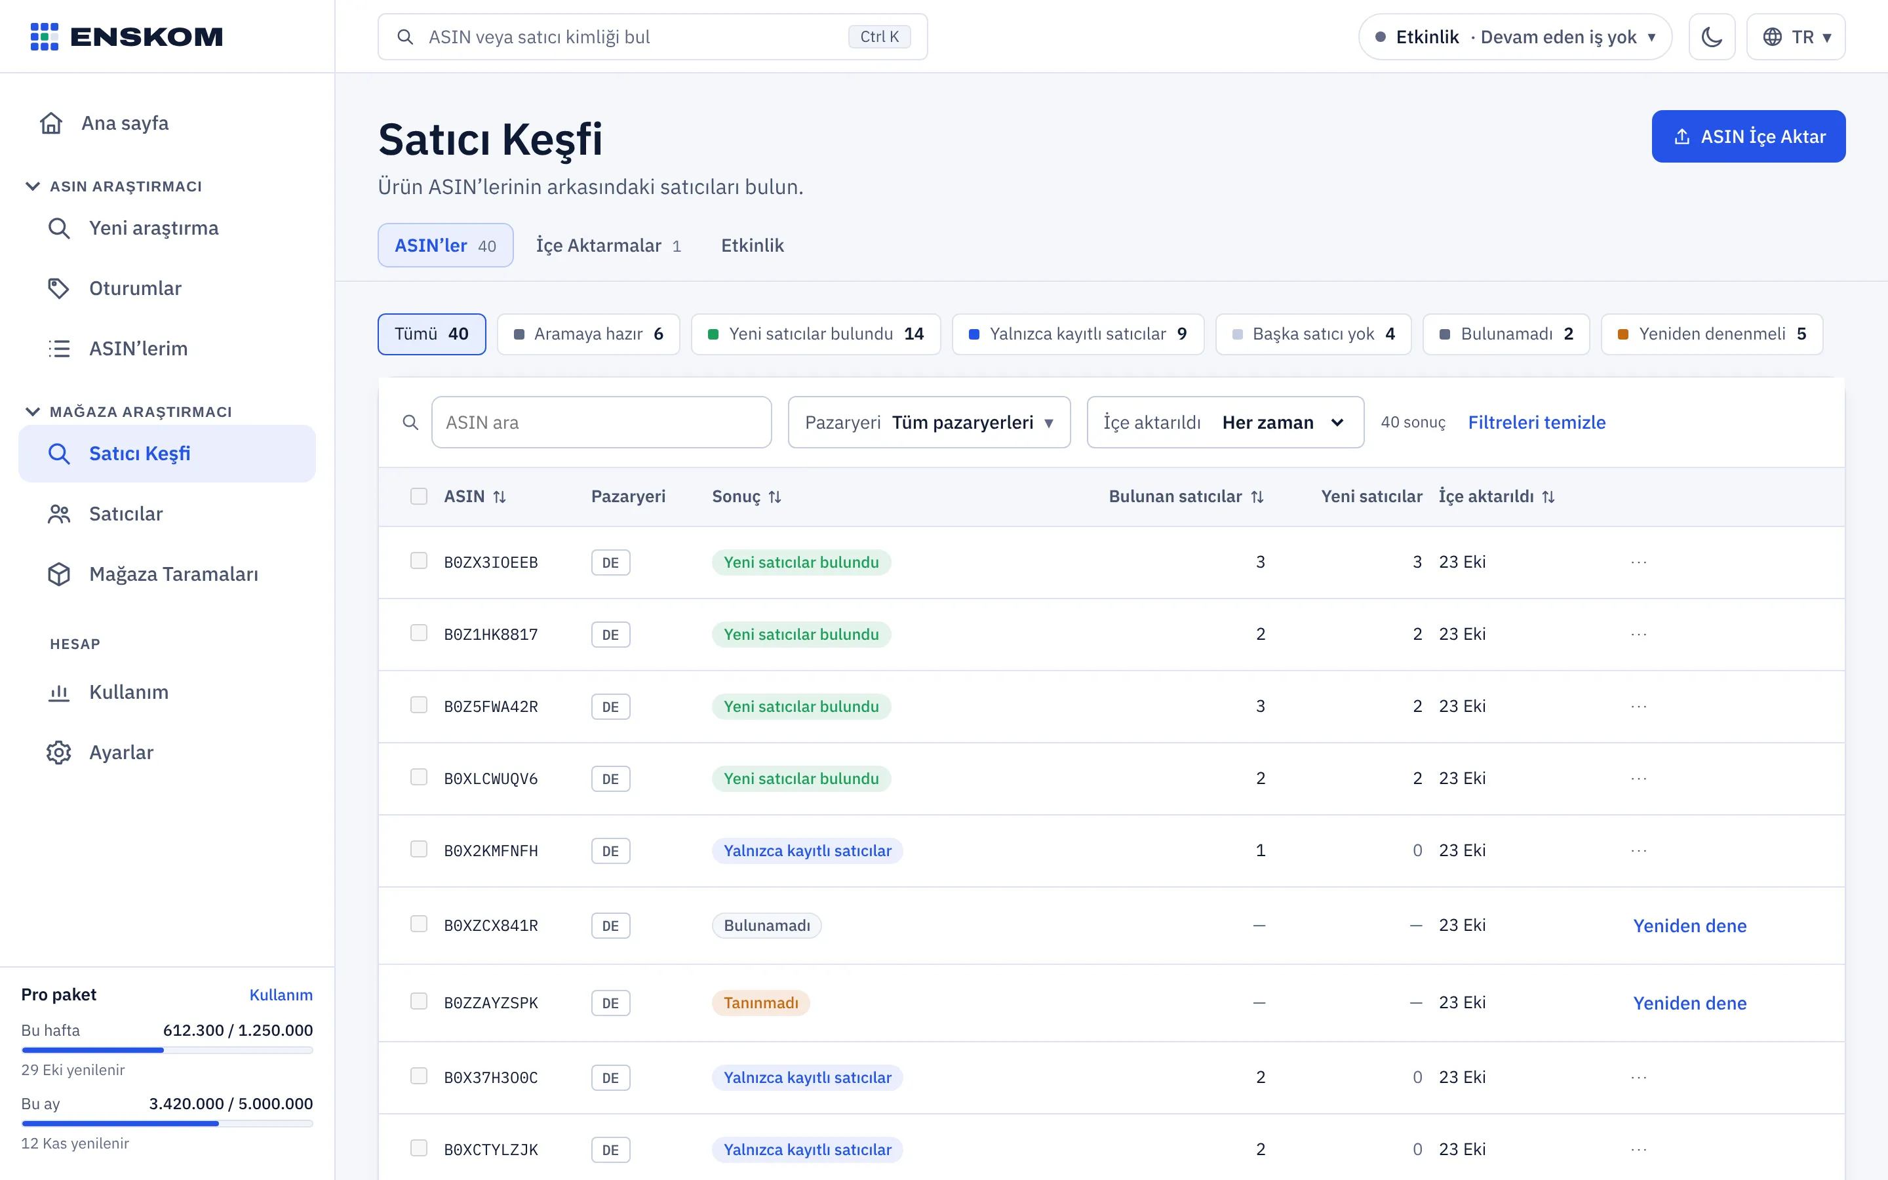Check the B0XZCX841R row checkbox

tap(419, 923)
